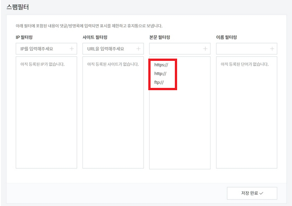Viewport: 292px width, 206px height.
Task: Click the '사이트 필터링' column heading
Action: pyautogui.click(x=95, y=37)
